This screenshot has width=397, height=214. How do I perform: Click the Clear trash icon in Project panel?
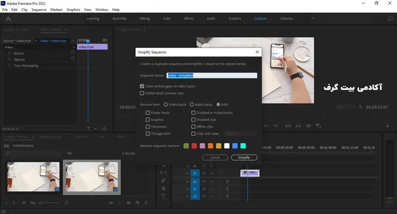click(x=146, y=203)
